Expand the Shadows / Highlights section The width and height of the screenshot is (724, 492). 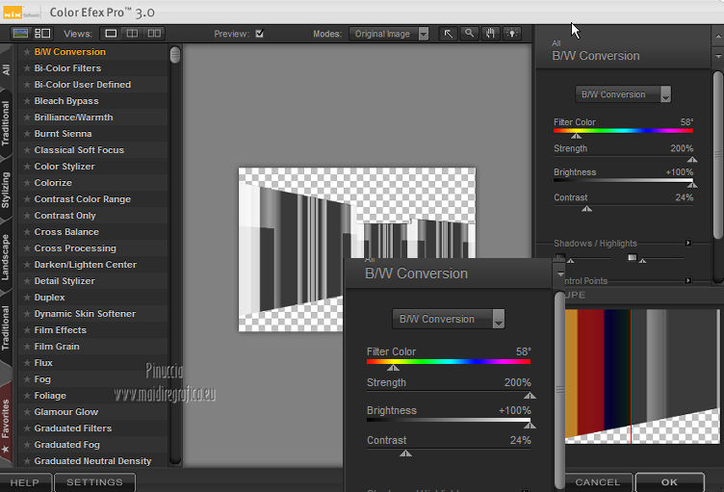[687, 244]
